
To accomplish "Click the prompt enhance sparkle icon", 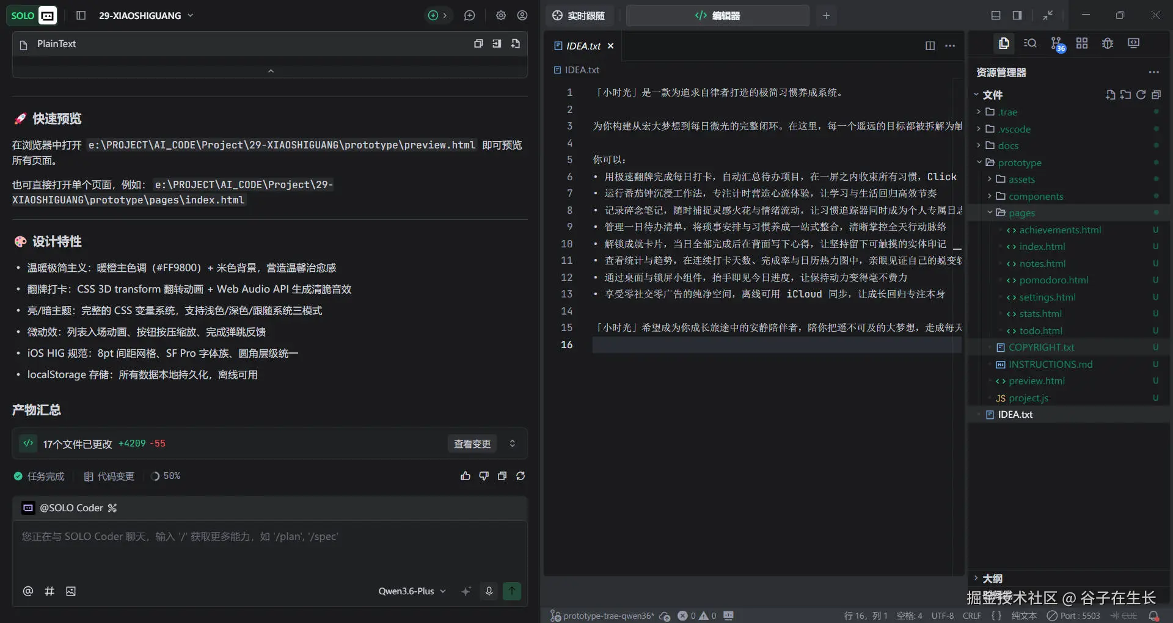I will (466, 591).
